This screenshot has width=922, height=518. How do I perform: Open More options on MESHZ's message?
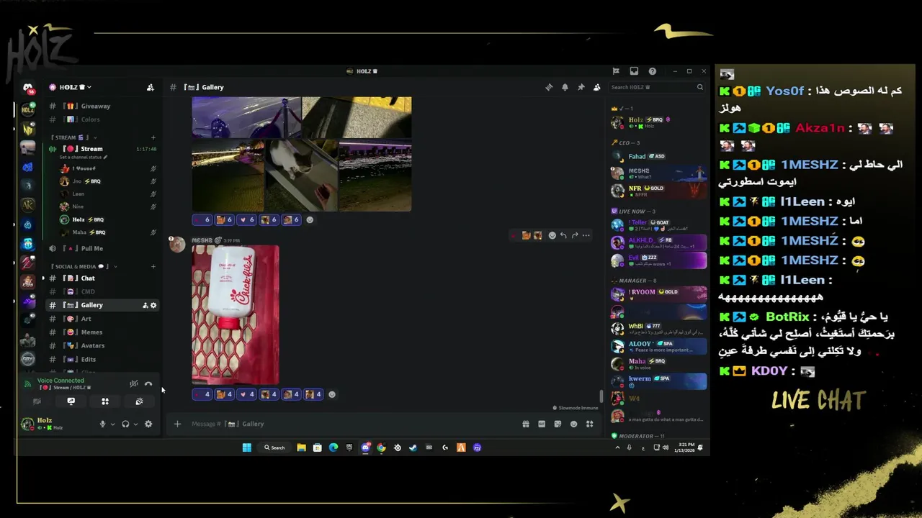click(x=586, y=235)
